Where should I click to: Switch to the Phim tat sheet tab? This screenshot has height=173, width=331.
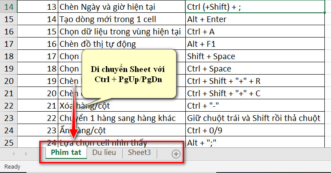click(66, 153)
